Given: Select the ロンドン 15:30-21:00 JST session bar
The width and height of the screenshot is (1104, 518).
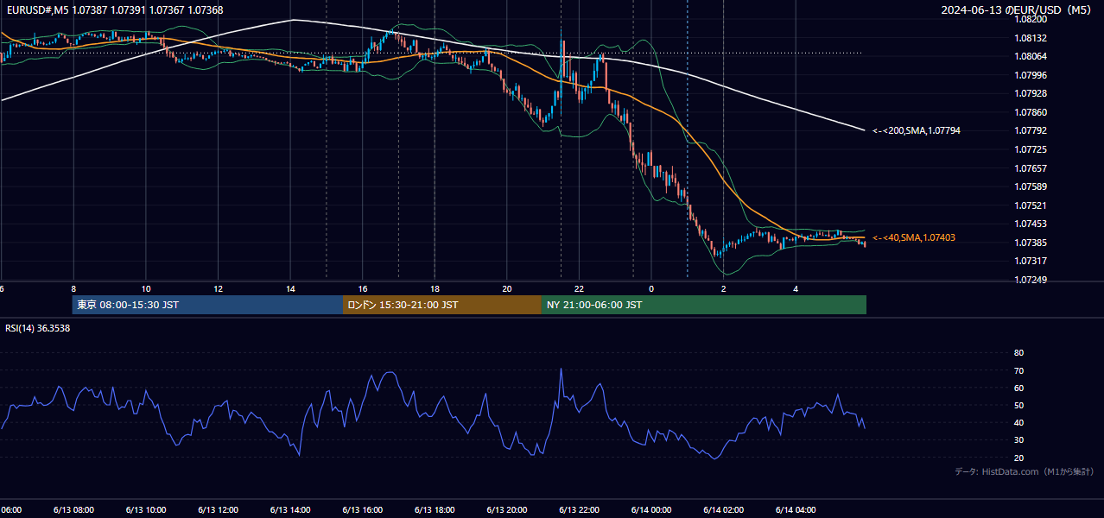Looking at the screenshot, I should coord(442,305).
